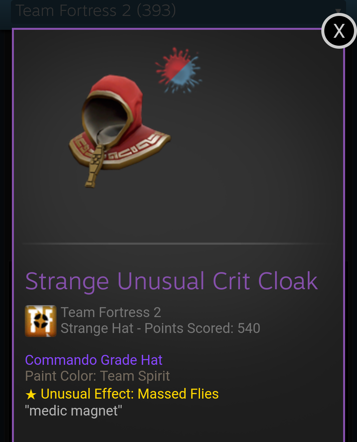The height and width of the screenshot is (442, 357).
Task: Click the dropdown arrow beside the game selector
Action: (x=338, y=11)
